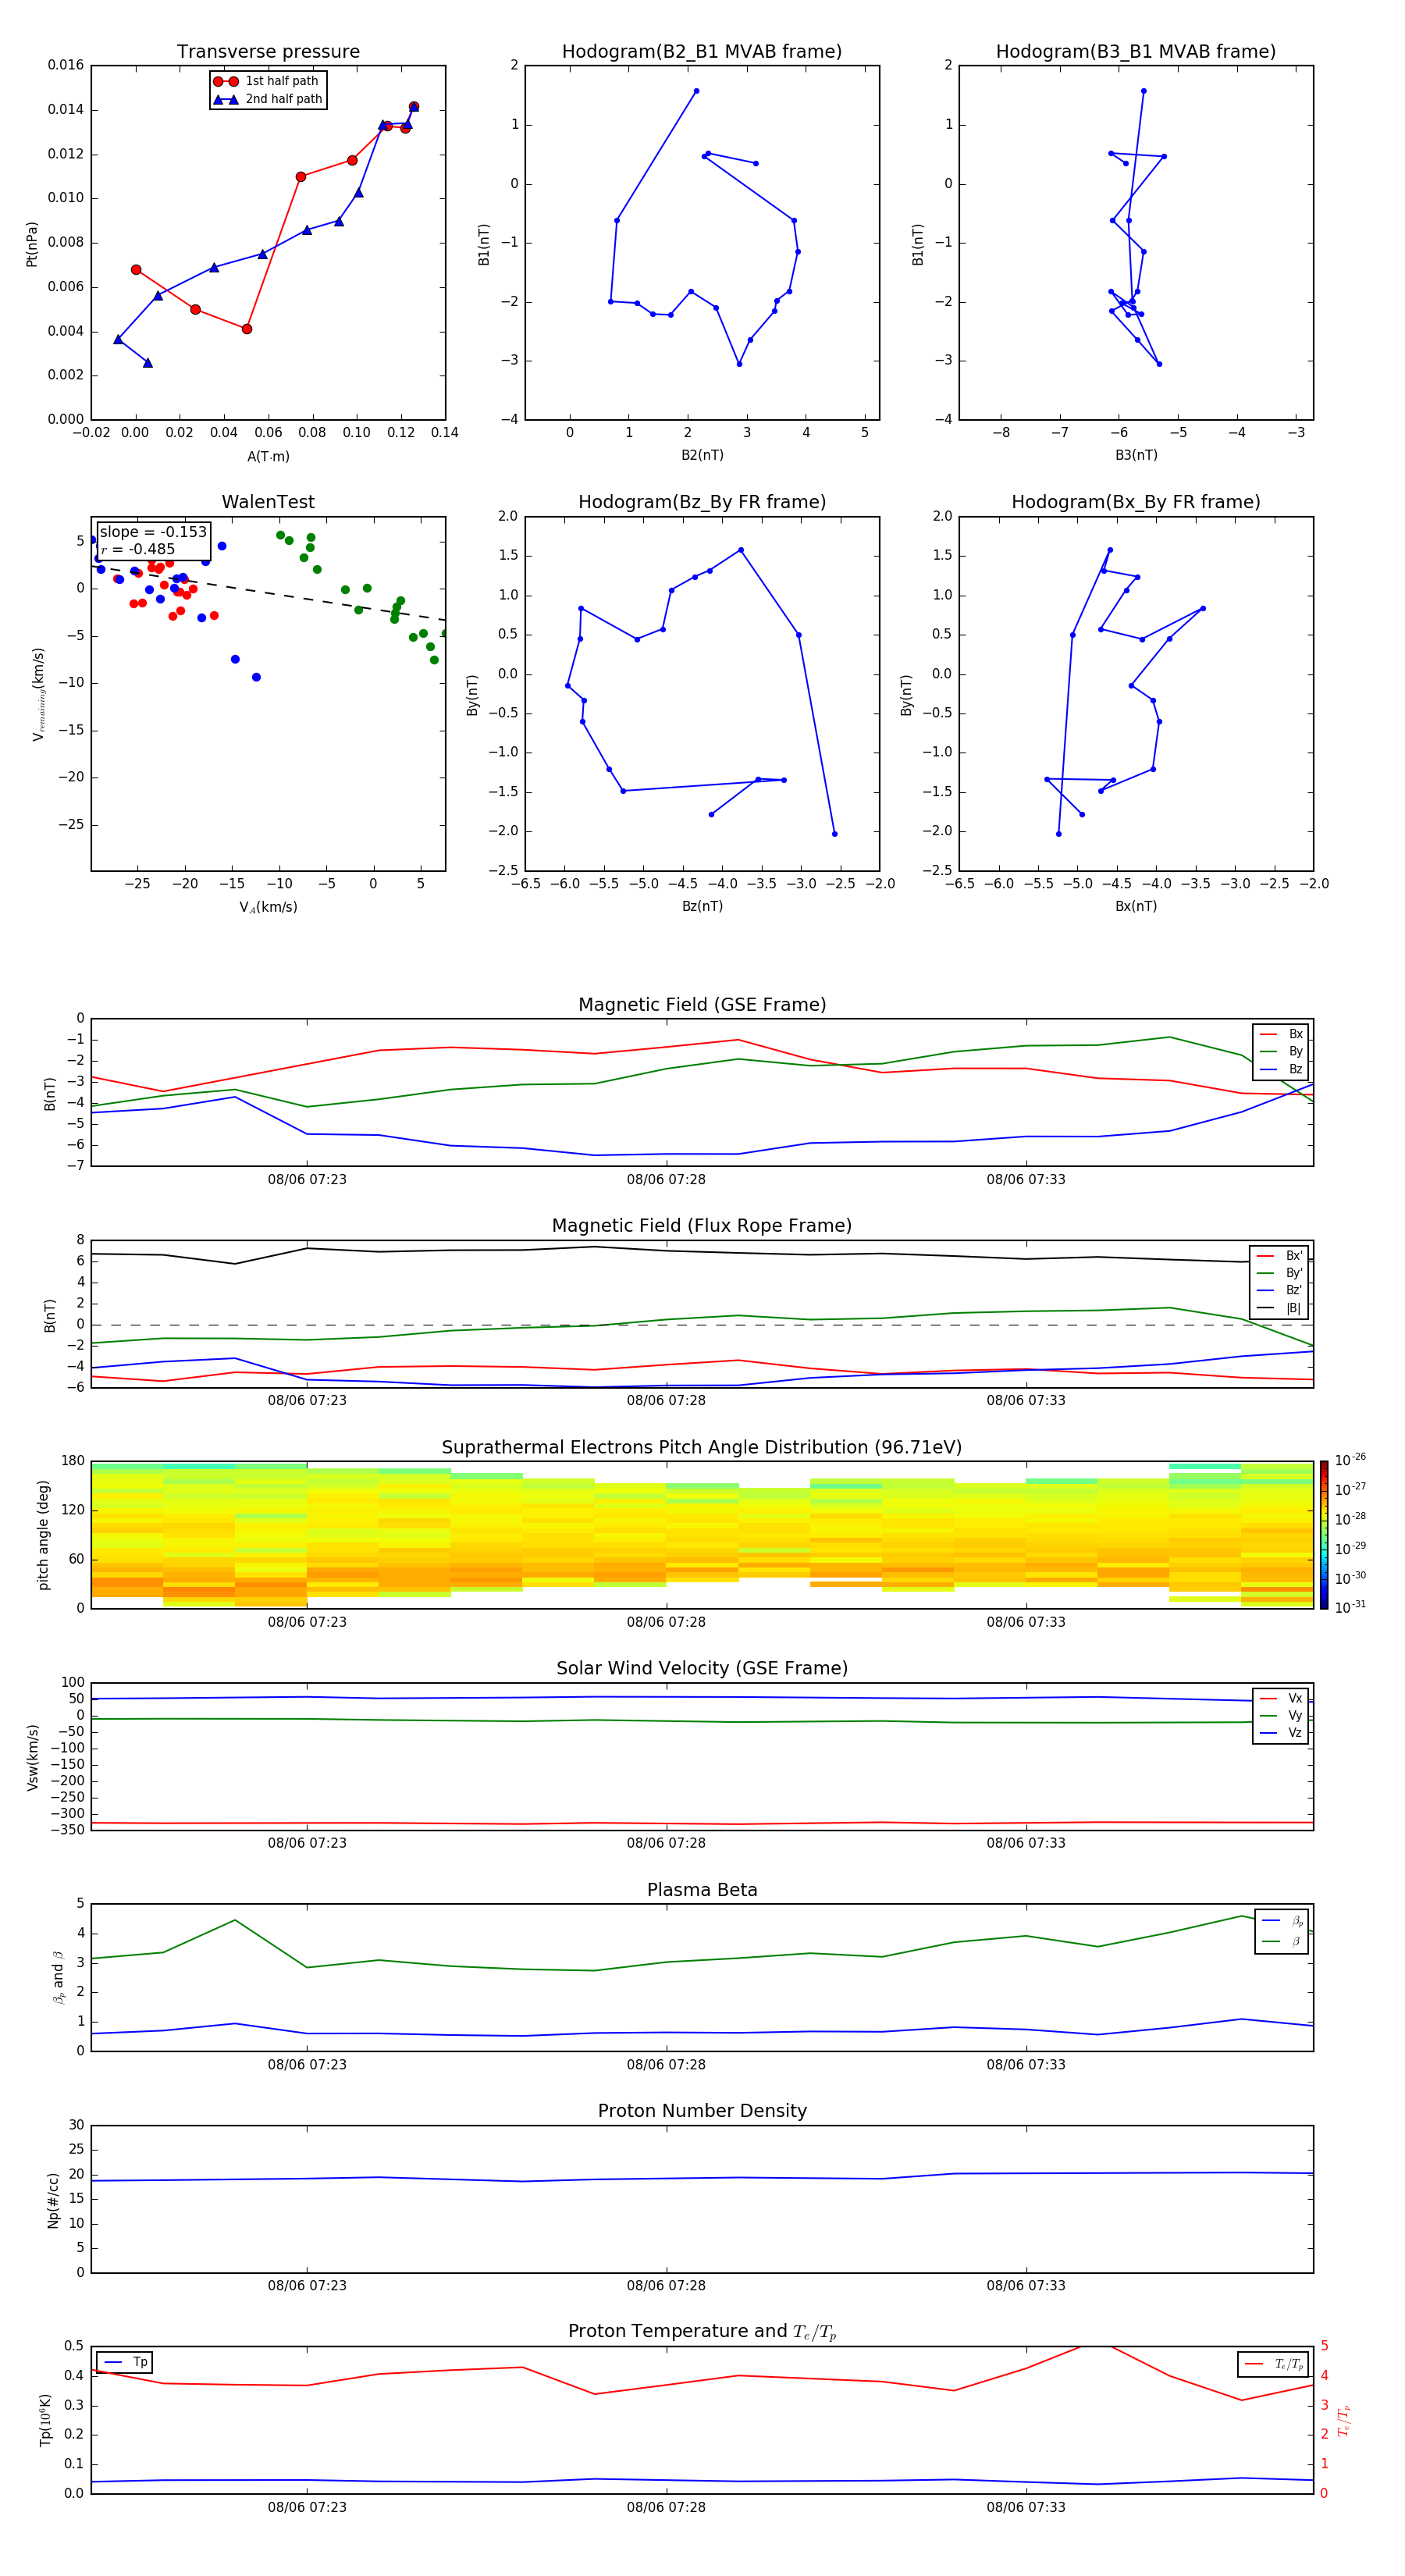Click the dashed Walen test regression line
The width and height of the screenshot is (1405, 2576).
(x=268, y=593)
